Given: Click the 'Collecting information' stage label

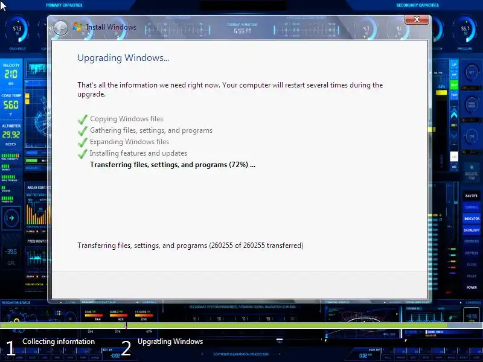Looking at the screenshot, I should pos(59,341).
